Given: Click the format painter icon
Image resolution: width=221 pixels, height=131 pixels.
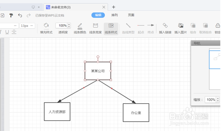Looking at the screenshot, I should coord(11,15).
